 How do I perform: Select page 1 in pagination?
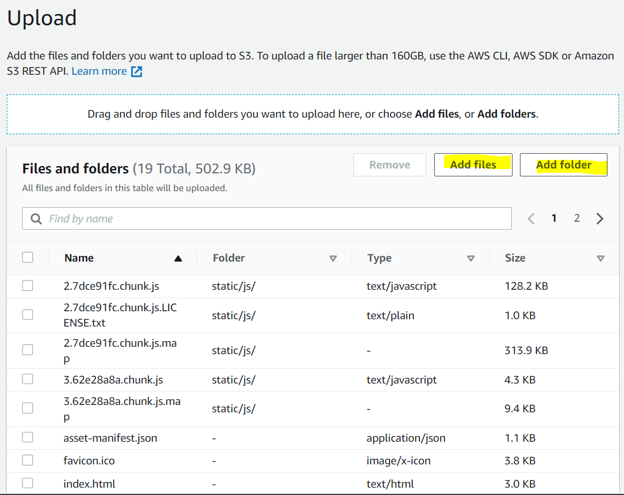(554, 218)
